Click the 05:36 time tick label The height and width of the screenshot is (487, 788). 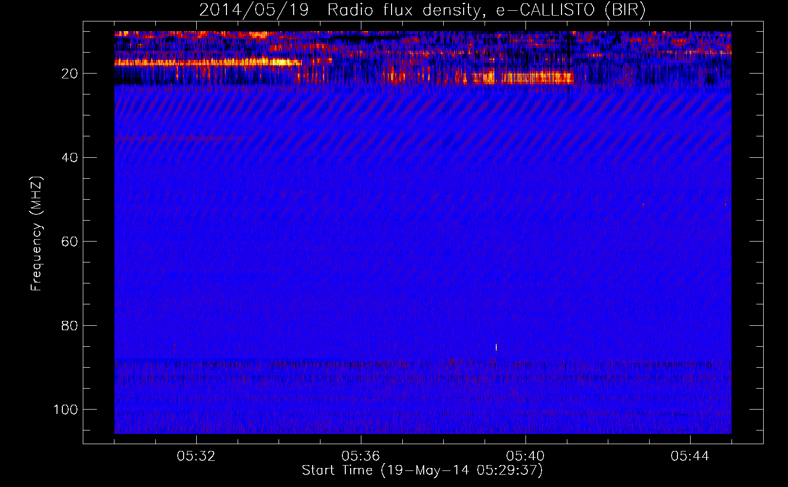click(360, 456)
